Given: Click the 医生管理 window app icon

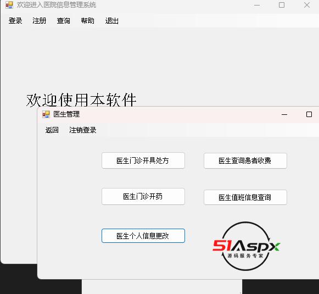Looking at the screenshot, I should click(x=46, y=114).
